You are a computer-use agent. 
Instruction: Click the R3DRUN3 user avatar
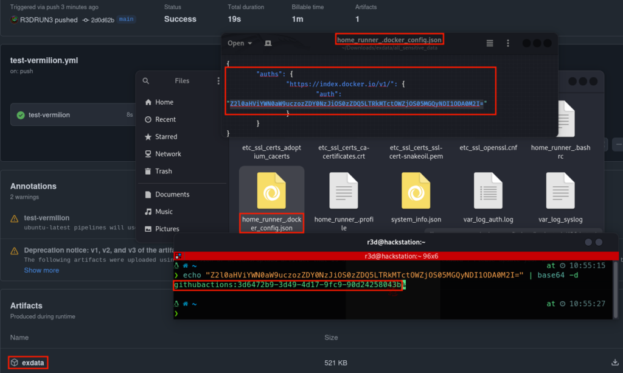15,19
